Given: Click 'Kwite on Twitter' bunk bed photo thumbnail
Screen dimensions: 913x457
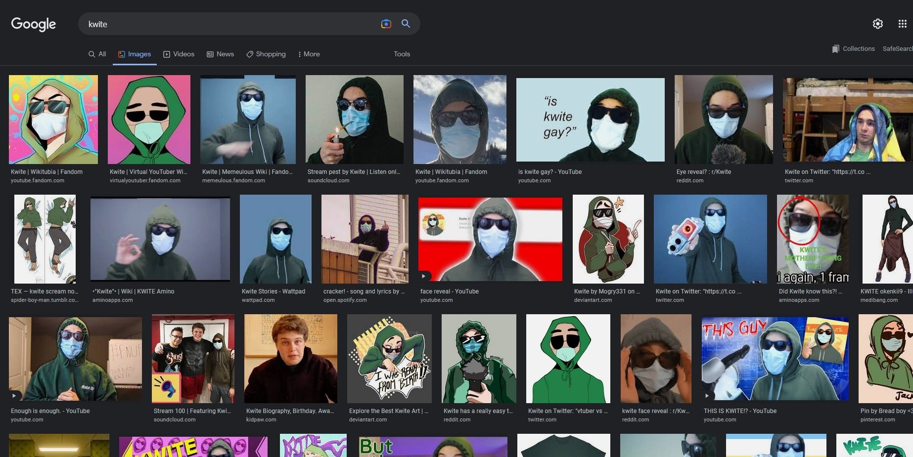Looking at the screenshot, I should [x=848, y=120].
